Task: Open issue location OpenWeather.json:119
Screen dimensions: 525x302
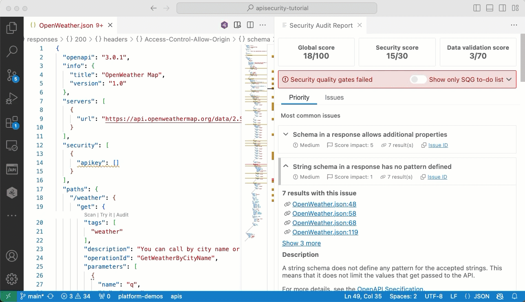Action: [325, 232]
